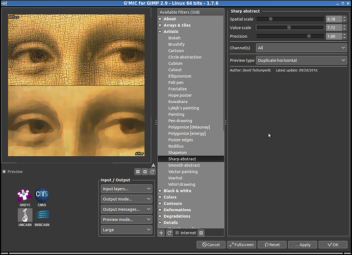Click the Precision value field 1.60

(x=334, y=36)
